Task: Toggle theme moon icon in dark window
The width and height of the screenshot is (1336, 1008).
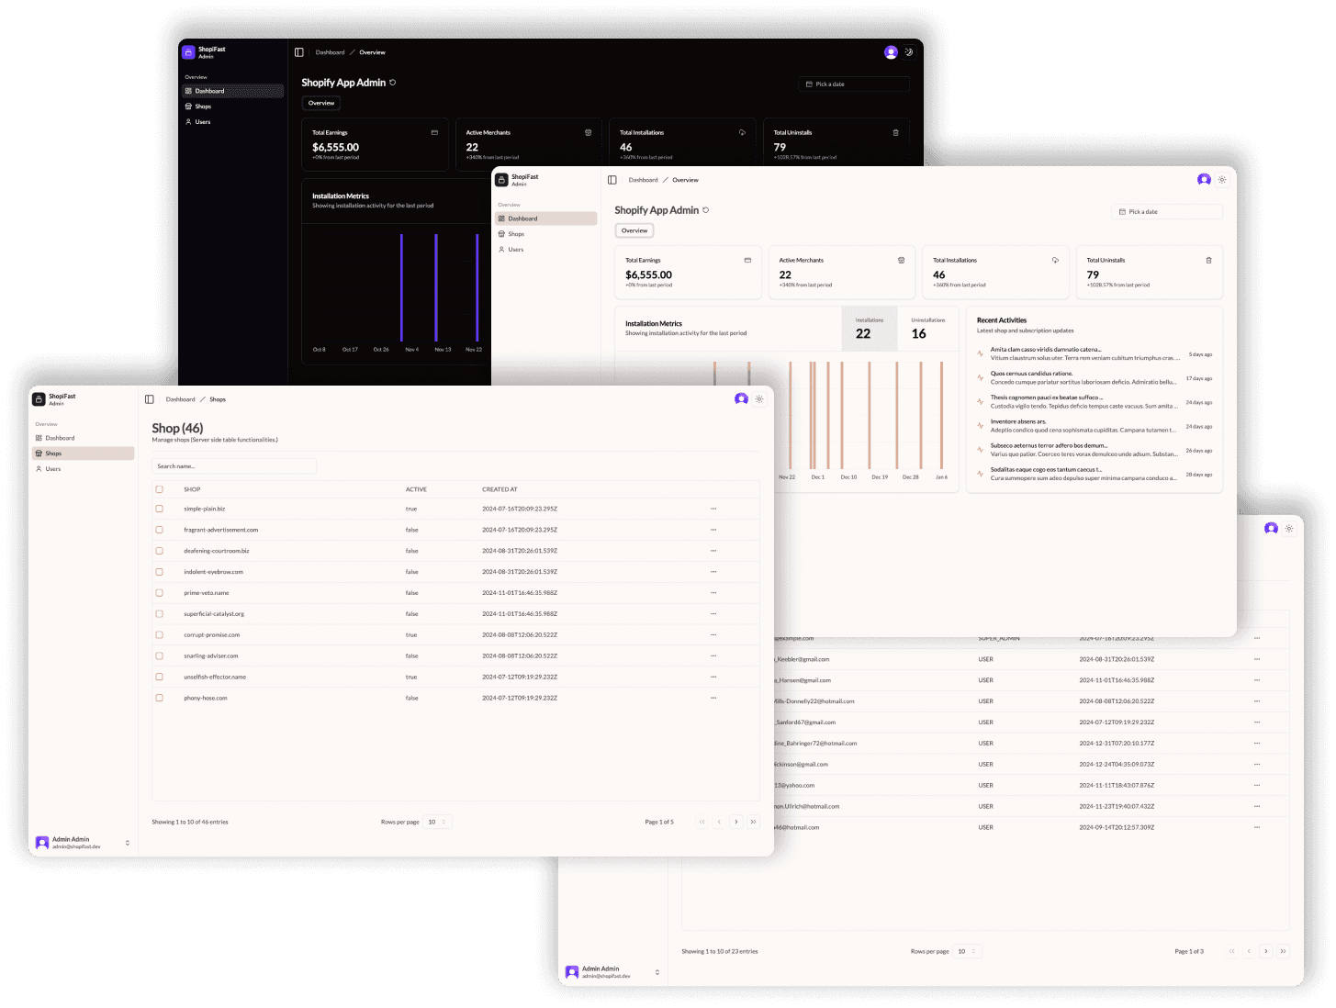Action: point(909,52)
